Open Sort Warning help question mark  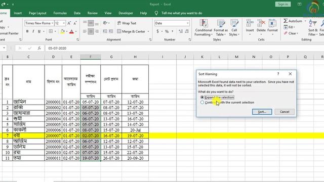tap(278, 74)
